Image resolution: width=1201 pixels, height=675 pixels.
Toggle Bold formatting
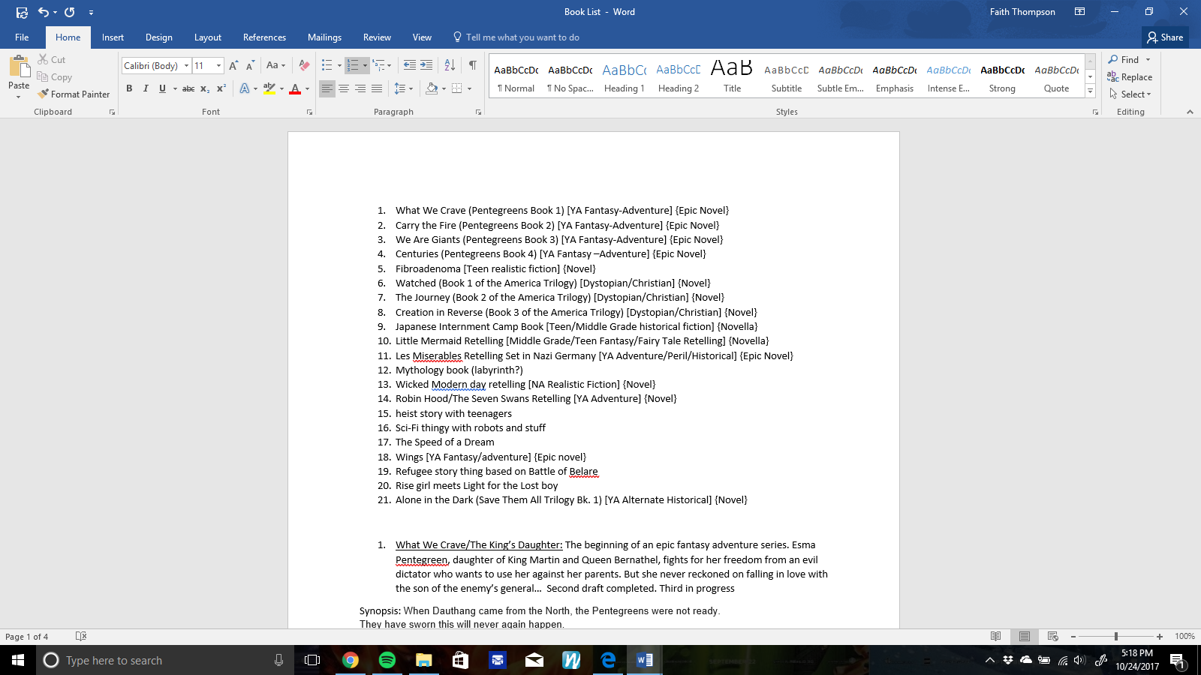click(x=128, y=88)
